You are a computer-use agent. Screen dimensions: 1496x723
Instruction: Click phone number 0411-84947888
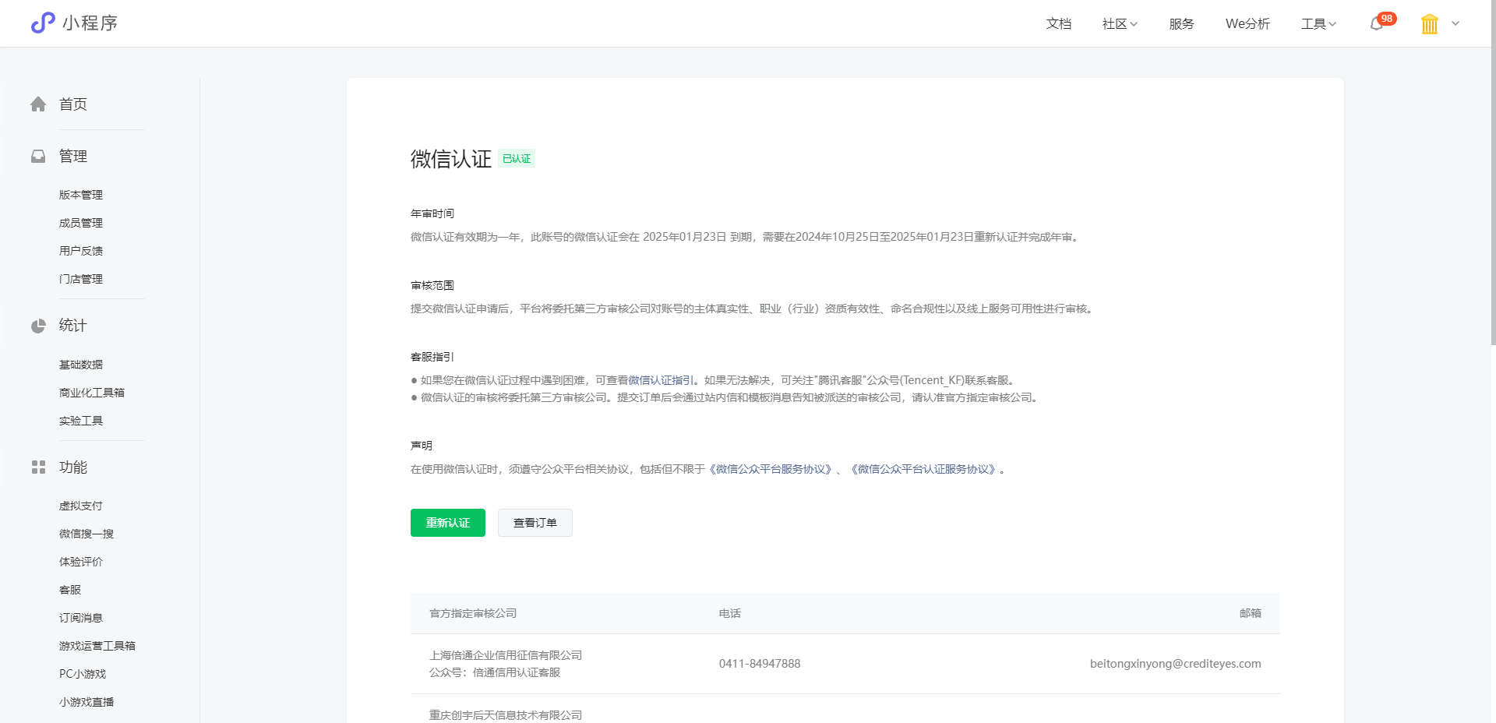(x=760, y=664)
